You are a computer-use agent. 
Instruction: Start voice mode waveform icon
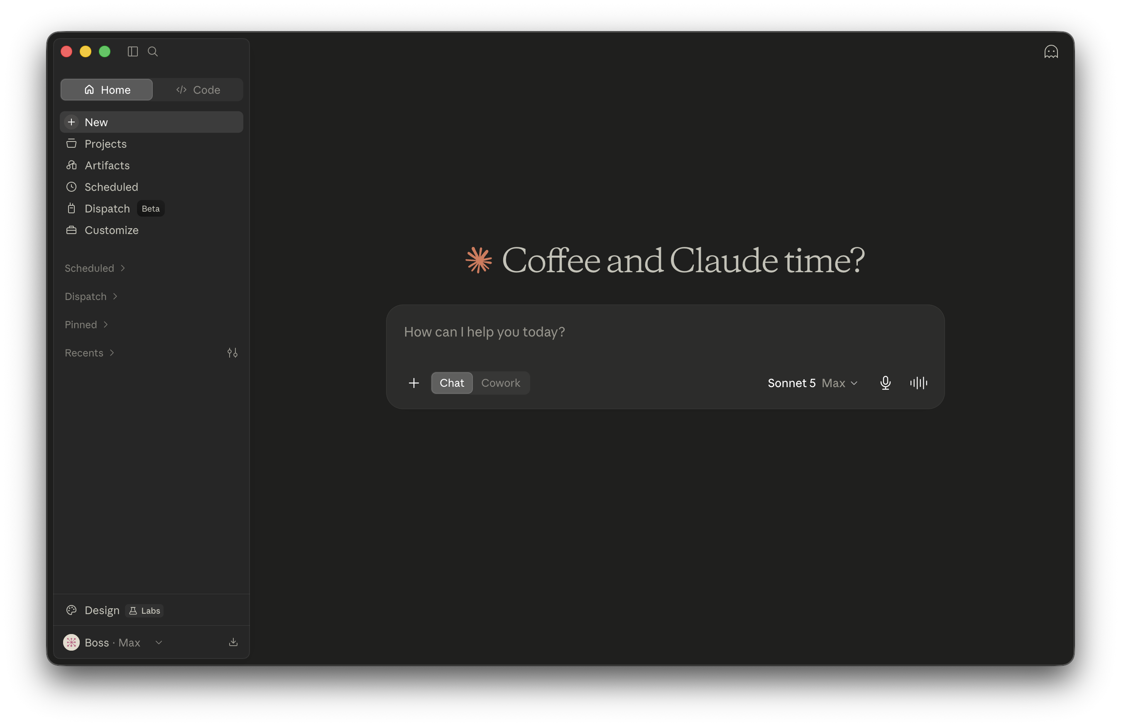click(x=918, y=383)
